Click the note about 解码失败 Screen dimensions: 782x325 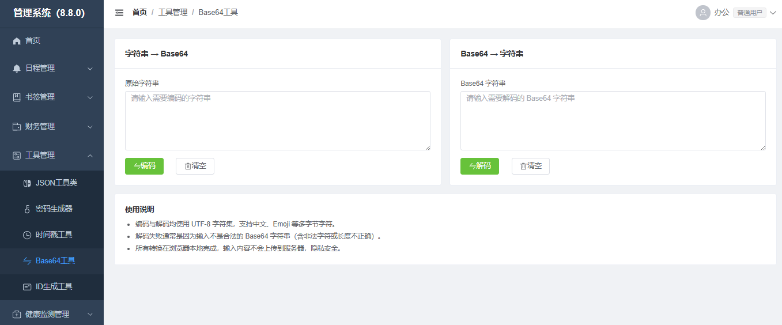click(x=258, y=236)
